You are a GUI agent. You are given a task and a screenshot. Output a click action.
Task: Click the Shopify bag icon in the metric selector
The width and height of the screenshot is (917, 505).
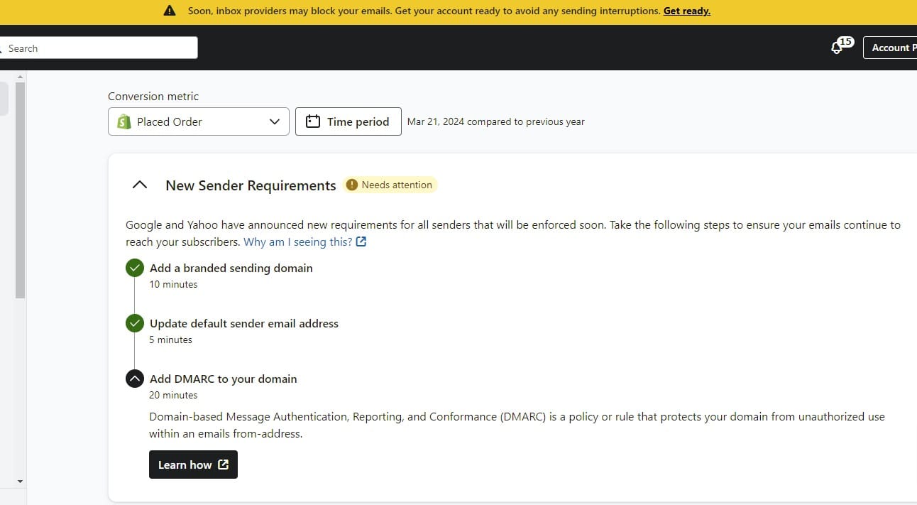pyautogui.click(x=124, y=121)
